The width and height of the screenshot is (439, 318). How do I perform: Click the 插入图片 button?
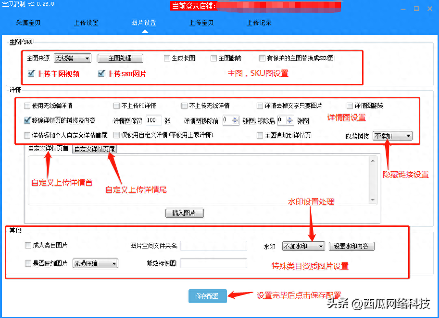[x=185, y=213]
